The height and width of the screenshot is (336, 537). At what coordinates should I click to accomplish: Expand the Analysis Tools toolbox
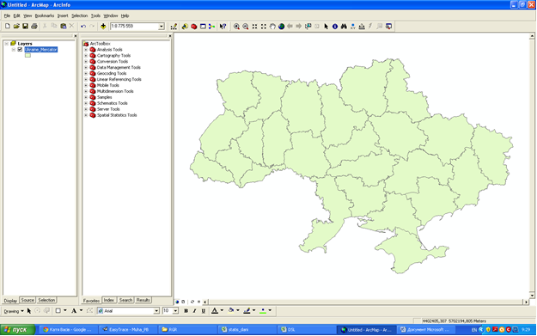(x=86, y=50)
